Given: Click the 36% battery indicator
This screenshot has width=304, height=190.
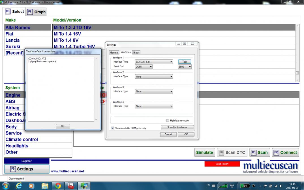Looking at the screenshot, I should pos(245,186).
